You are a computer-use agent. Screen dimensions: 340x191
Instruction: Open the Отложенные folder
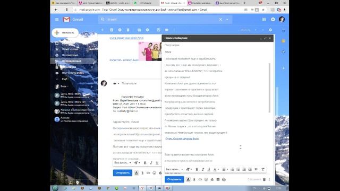[x=70, y=55]
